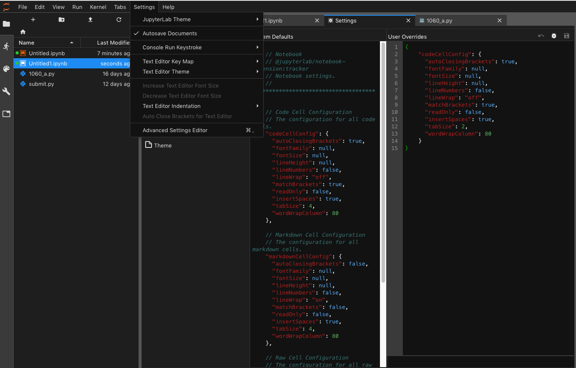Image resolution: width=576 pixels, height=368 pixels.
Task: Click the Jupyter logo in the menu bar
Action: coord(6,7)
